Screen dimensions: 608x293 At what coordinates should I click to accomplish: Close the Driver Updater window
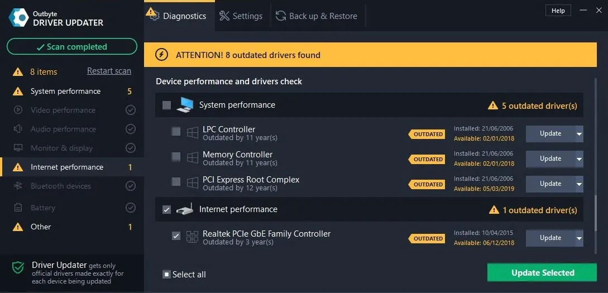599,11
